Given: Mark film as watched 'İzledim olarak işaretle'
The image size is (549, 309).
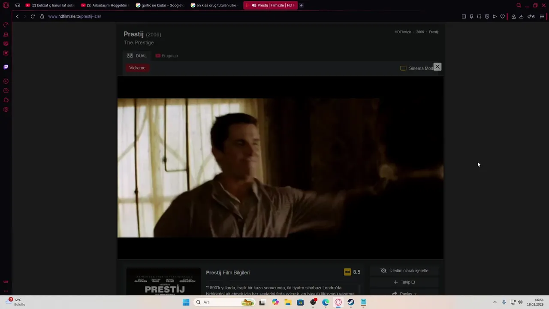Looking at the screenshot, I should 404,271.
